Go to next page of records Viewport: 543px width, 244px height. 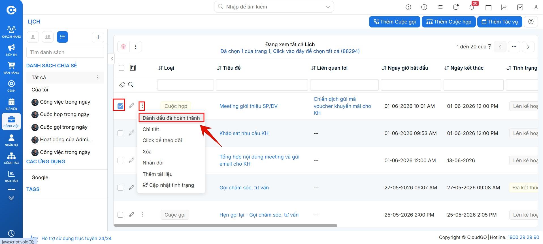click(528, 47)
